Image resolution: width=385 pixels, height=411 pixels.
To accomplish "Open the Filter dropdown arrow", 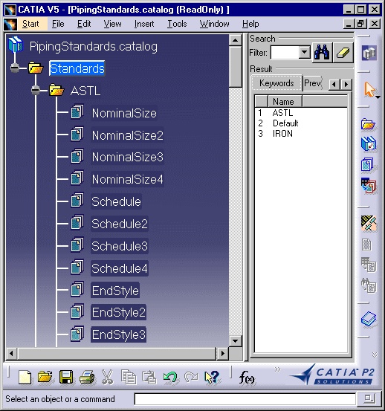I will [x=305, y=53].
